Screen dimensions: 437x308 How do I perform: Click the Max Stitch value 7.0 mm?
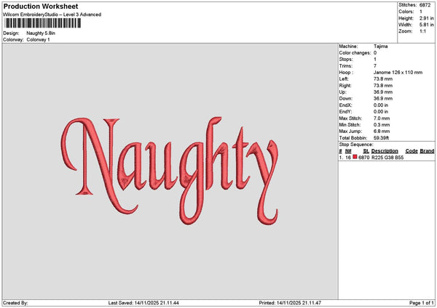[382, 118]
